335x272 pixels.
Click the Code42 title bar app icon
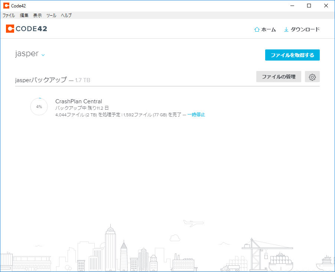(x=6, y=6)
